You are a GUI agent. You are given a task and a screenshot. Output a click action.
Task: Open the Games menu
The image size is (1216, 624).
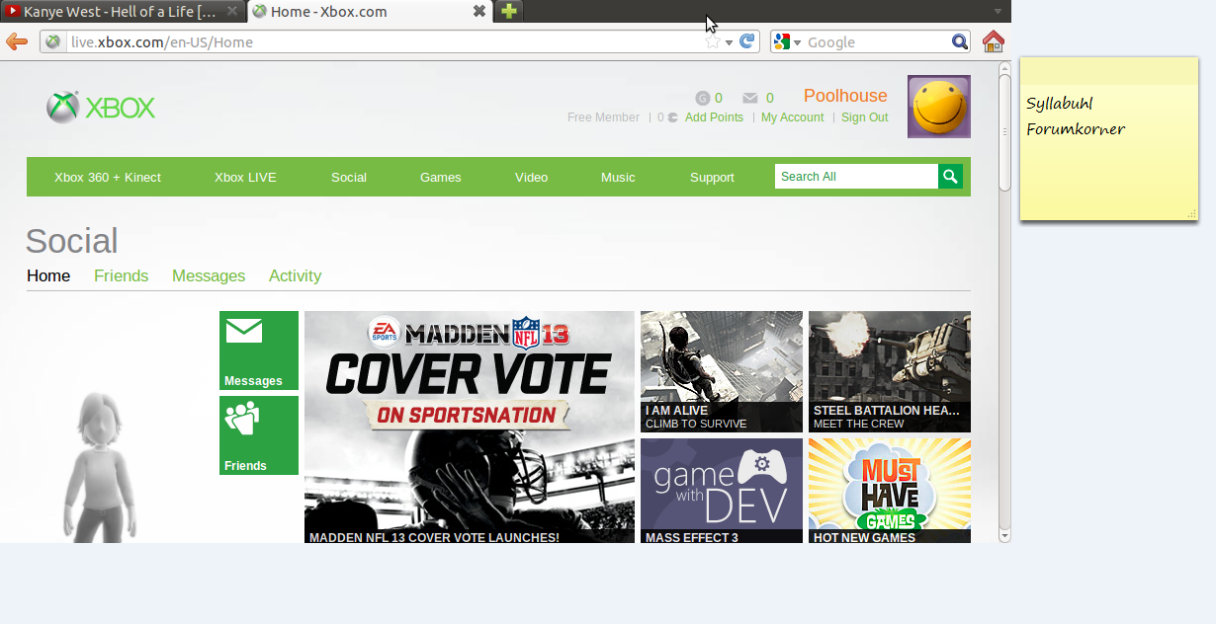(441, 177)
